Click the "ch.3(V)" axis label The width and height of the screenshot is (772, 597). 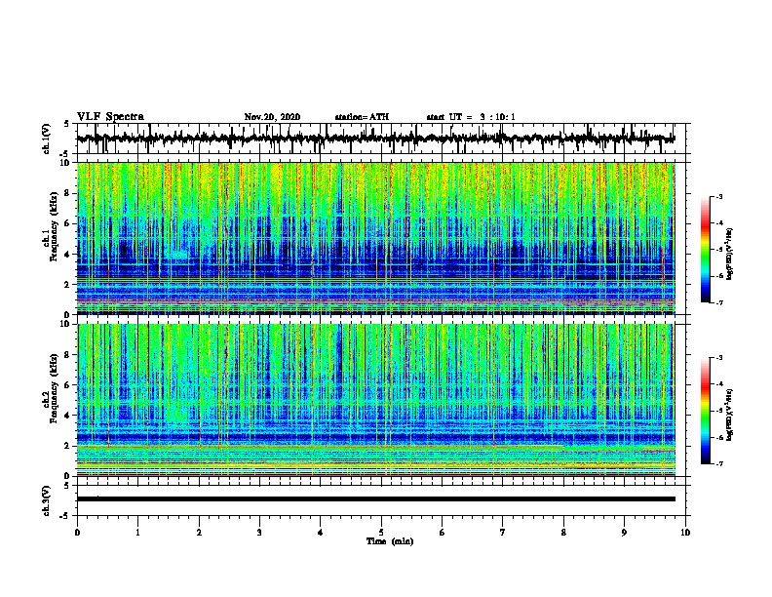click(x=47, y=500)
